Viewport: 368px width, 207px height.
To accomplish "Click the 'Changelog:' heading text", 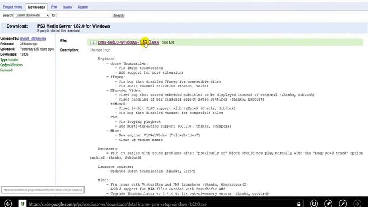I will (x=100, y=50).
